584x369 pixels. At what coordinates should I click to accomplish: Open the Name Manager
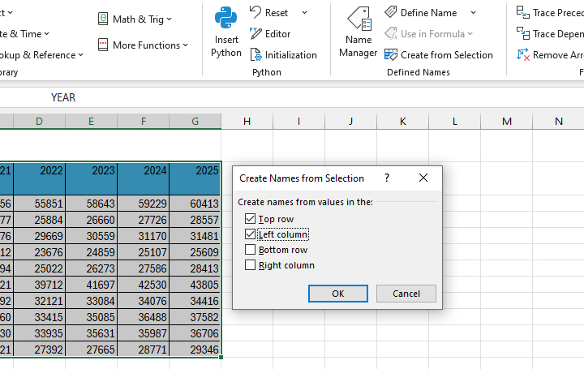pos(359,32)
